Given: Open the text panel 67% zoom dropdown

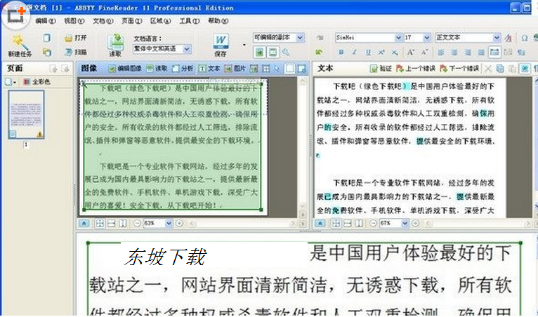Looking at the screenshot, I should tap(405, 224).
